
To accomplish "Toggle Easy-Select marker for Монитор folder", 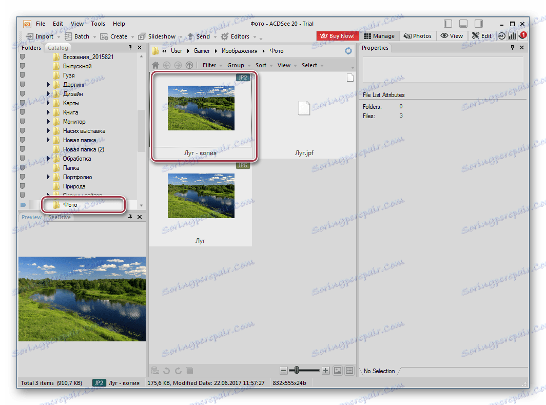I will [x=22, y=122].
